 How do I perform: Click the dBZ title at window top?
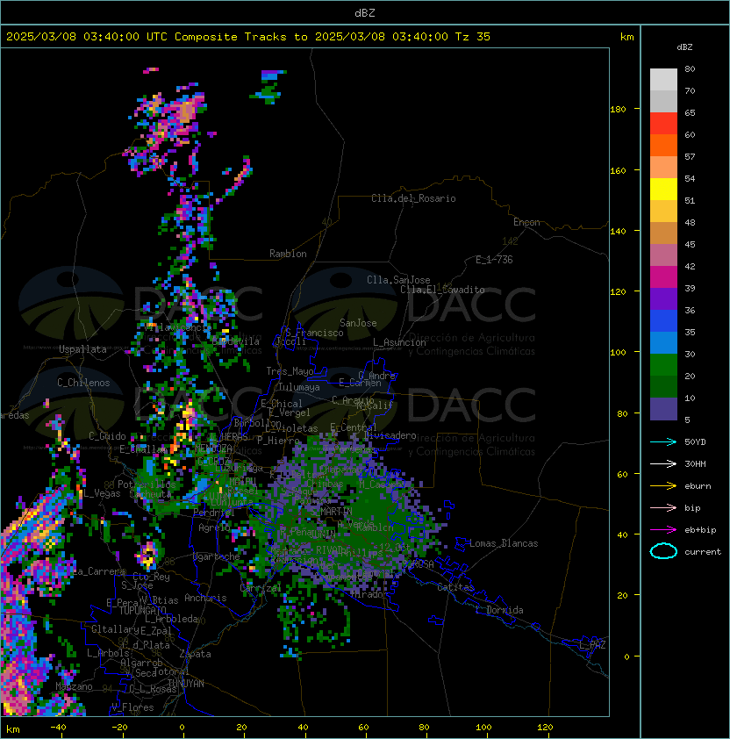(365, 13)
